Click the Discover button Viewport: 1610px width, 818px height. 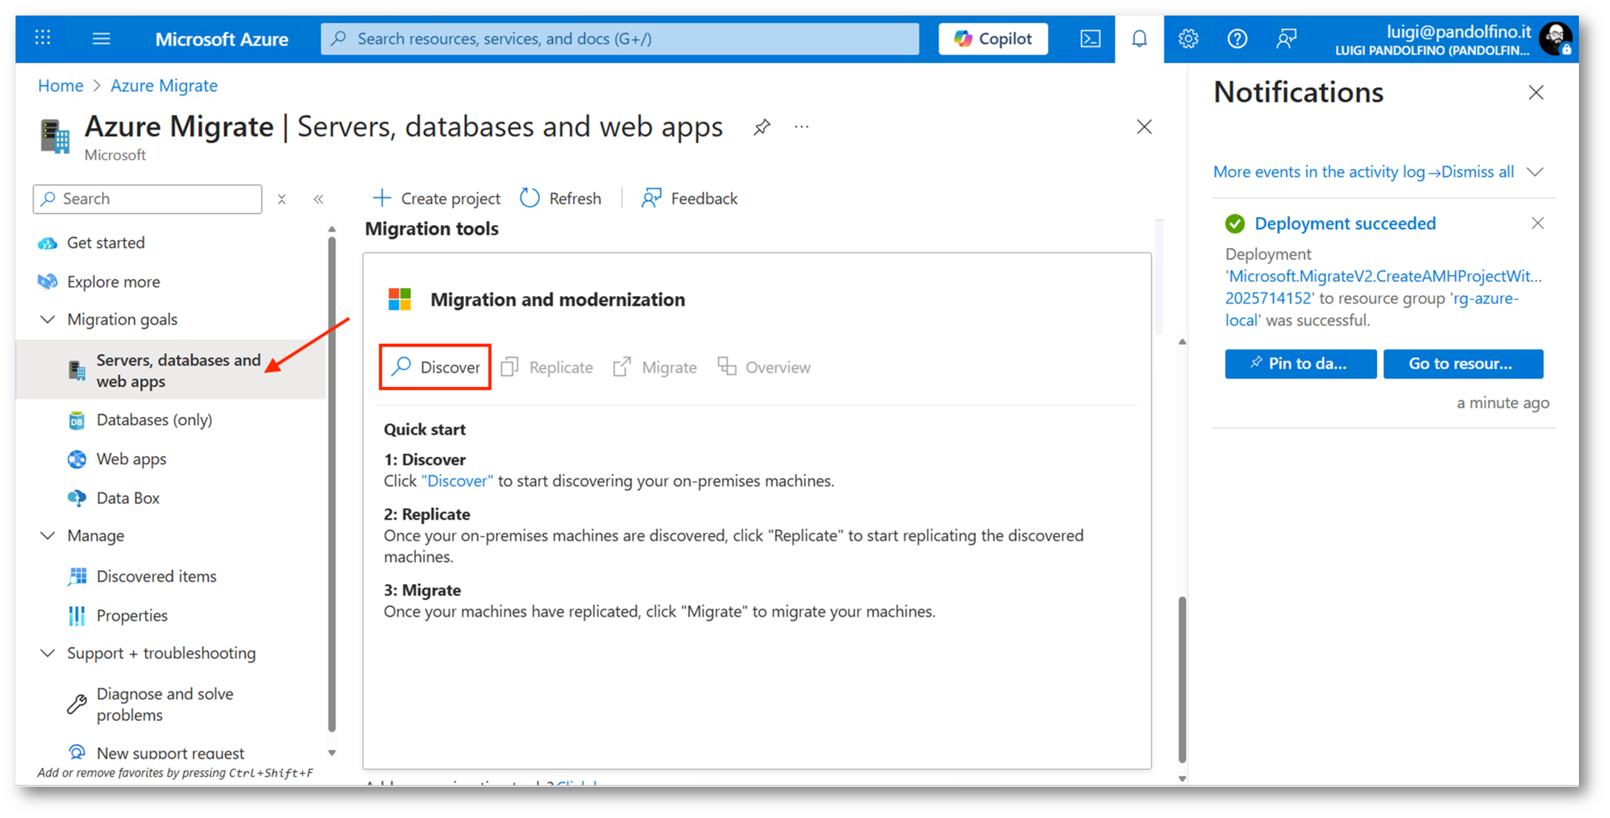[435, 367]
